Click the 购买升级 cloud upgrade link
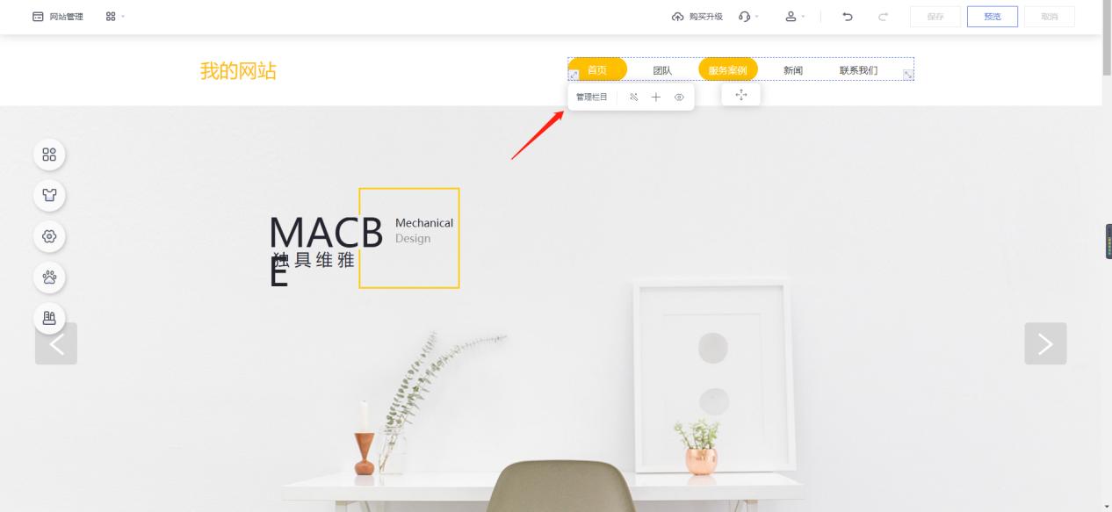The image size is (1112, 512). pyautogui.click(x=697, y=17)
